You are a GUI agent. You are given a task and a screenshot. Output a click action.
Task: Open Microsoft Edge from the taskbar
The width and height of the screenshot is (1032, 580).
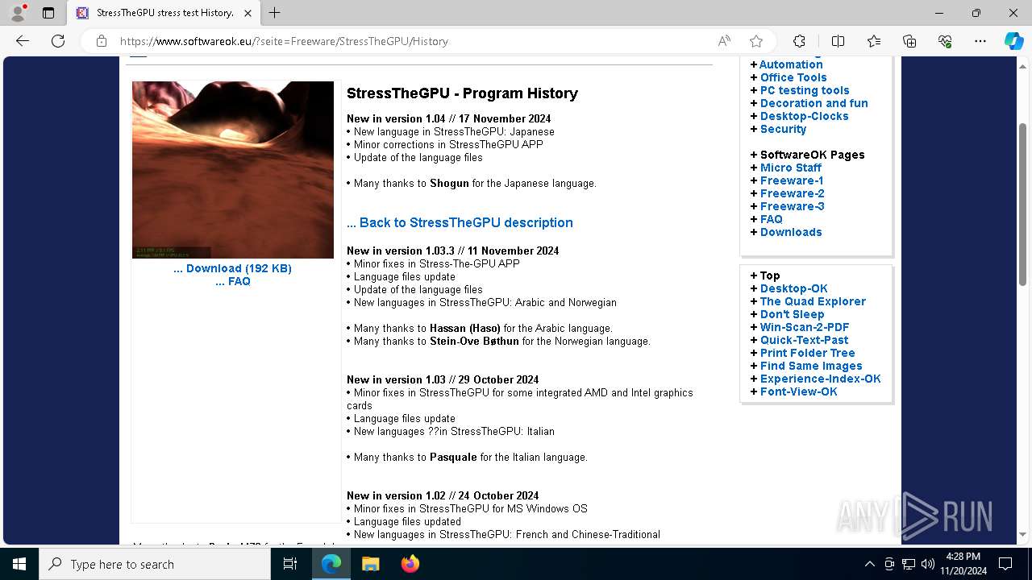[x=331, y=564]
